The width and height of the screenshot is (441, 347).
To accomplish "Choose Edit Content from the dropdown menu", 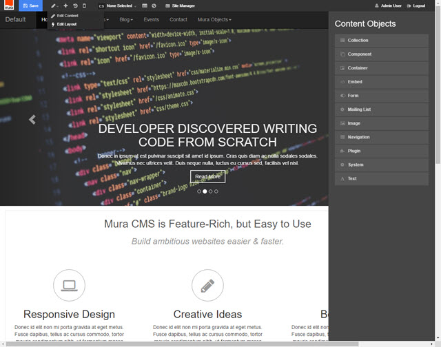I will click(x=65, y=16).
